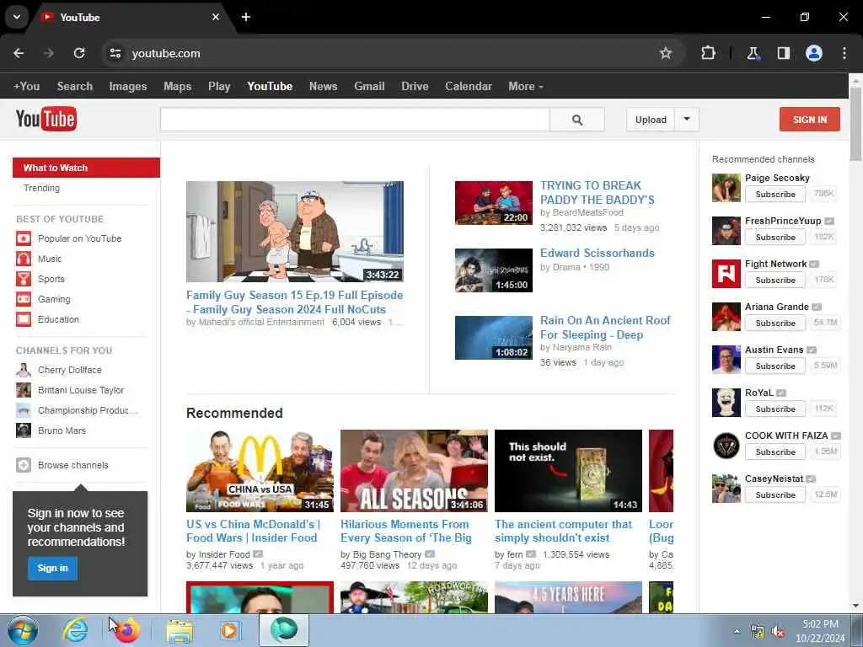Open Cherry Dollface channel avatar

point(23,370)
